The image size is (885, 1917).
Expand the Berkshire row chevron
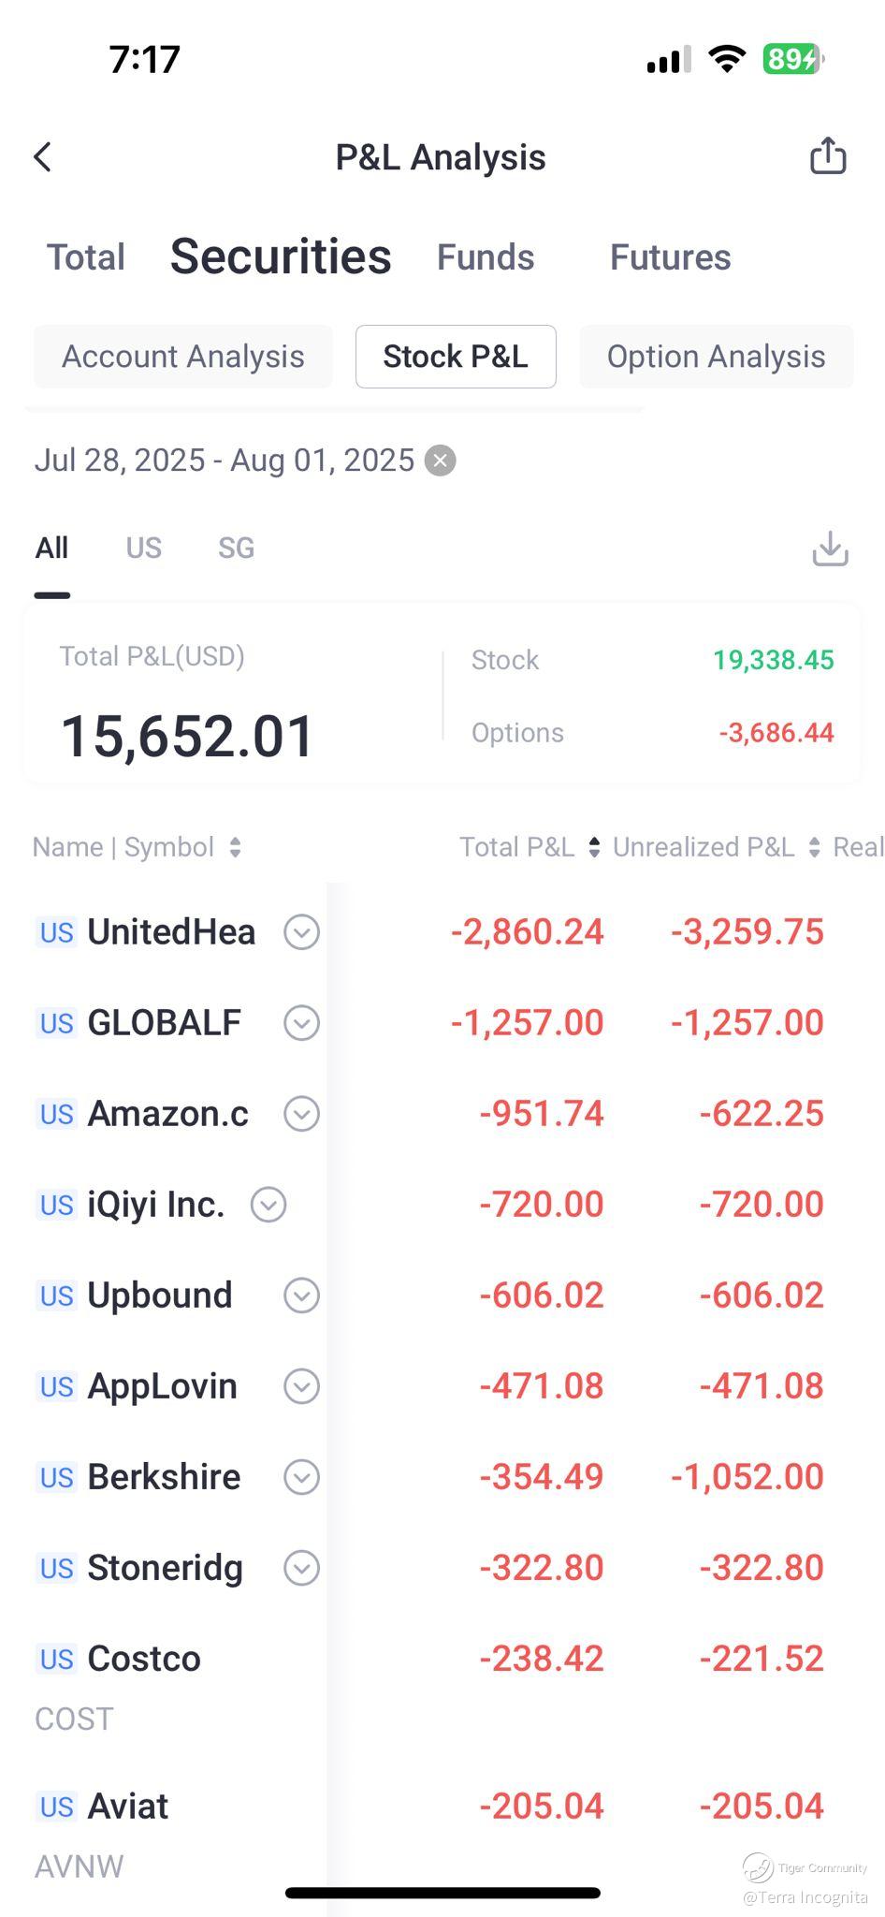(301, 1477)
